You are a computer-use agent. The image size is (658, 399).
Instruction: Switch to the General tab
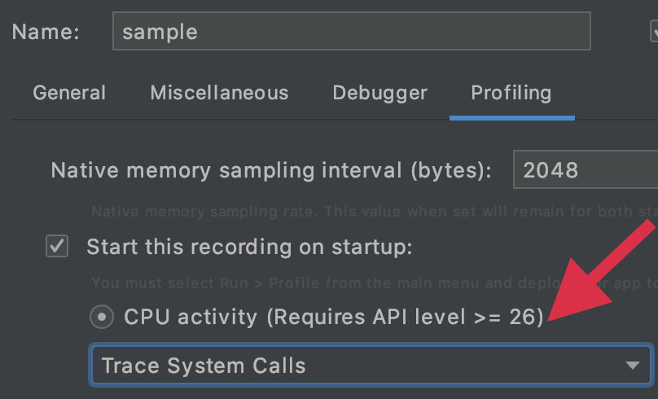(69, 93)
